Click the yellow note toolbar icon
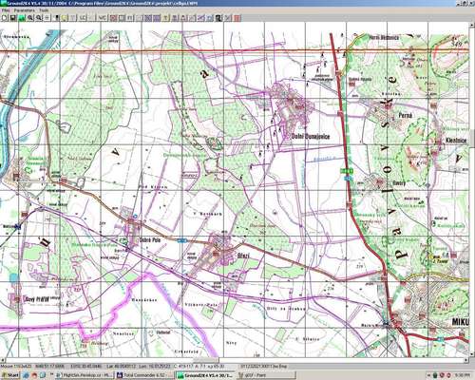 click(x=65, y=18)
